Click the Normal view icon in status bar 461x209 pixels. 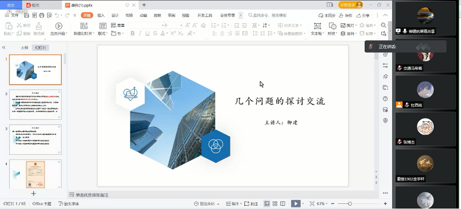[x=267, y=204]
